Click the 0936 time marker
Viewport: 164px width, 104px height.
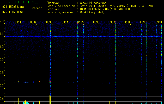[96, 22]
